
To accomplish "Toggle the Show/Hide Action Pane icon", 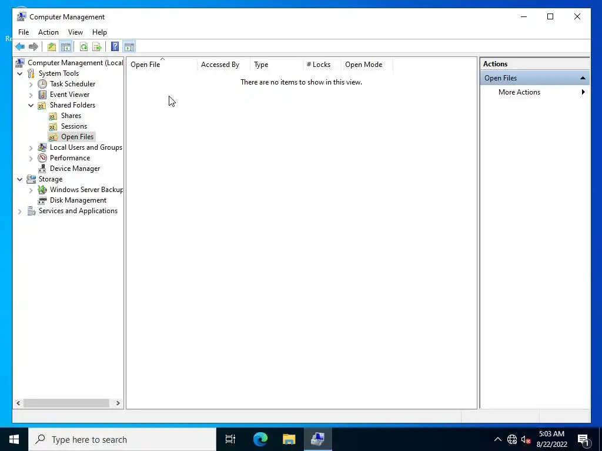I will pyautogui.click(x=129, y=47).
